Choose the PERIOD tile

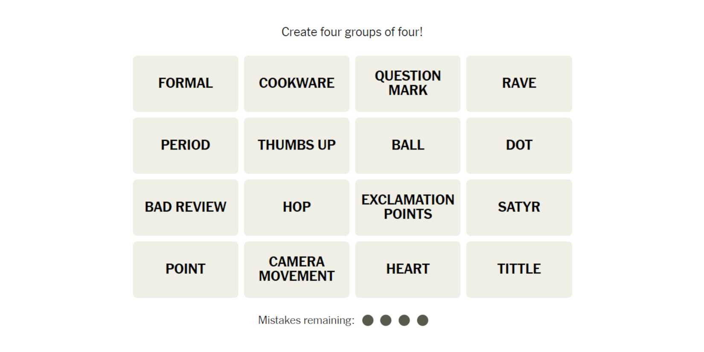(x=185, y=145)
